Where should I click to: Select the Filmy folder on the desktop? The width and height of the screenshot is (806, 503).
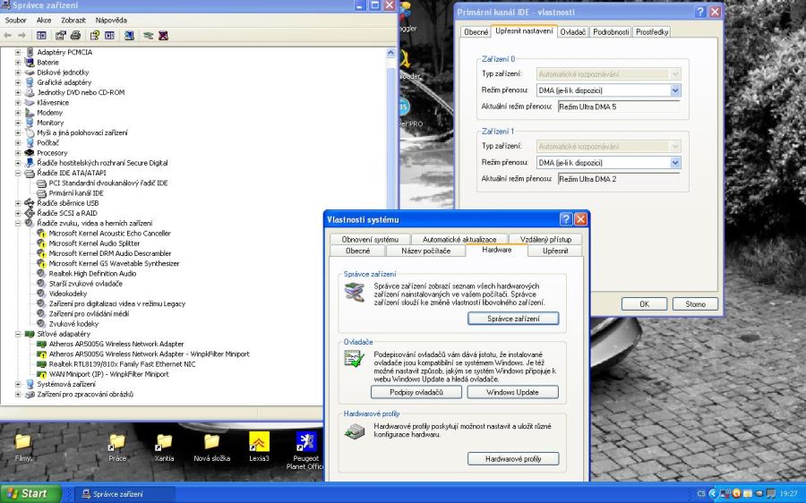click(22, 445)
